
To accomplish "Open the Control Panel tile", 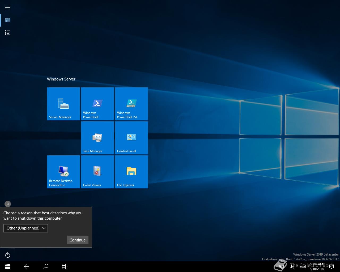I will pyautogui.click(x=131, y=138).
